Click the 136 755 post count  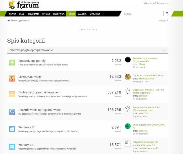pyautogui.click(x=114, y=110)
